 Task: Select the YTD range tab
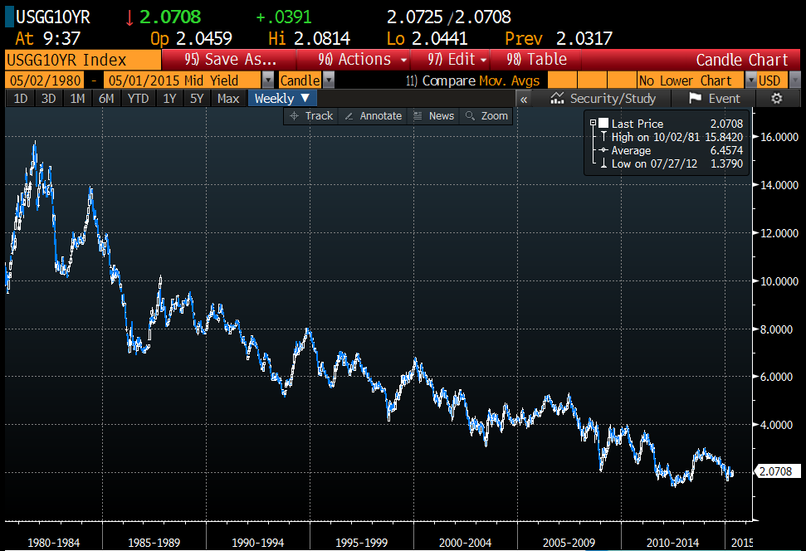click(138, 98)
